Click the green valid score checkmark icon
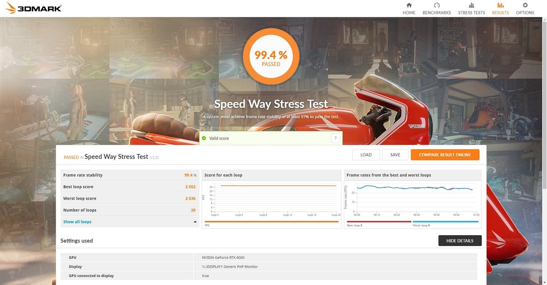This screenshot has width=547, height=285. click(x=204, y=138)
